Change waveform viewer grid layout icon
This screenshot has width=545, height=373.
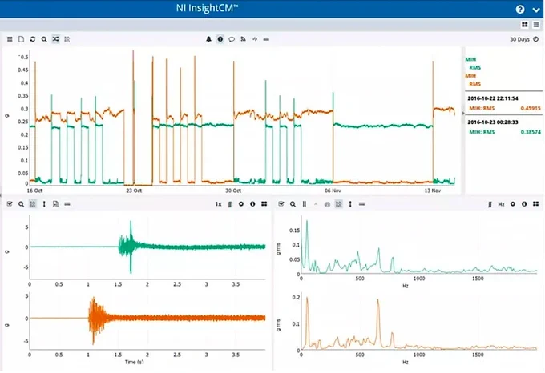pos(264,204)
